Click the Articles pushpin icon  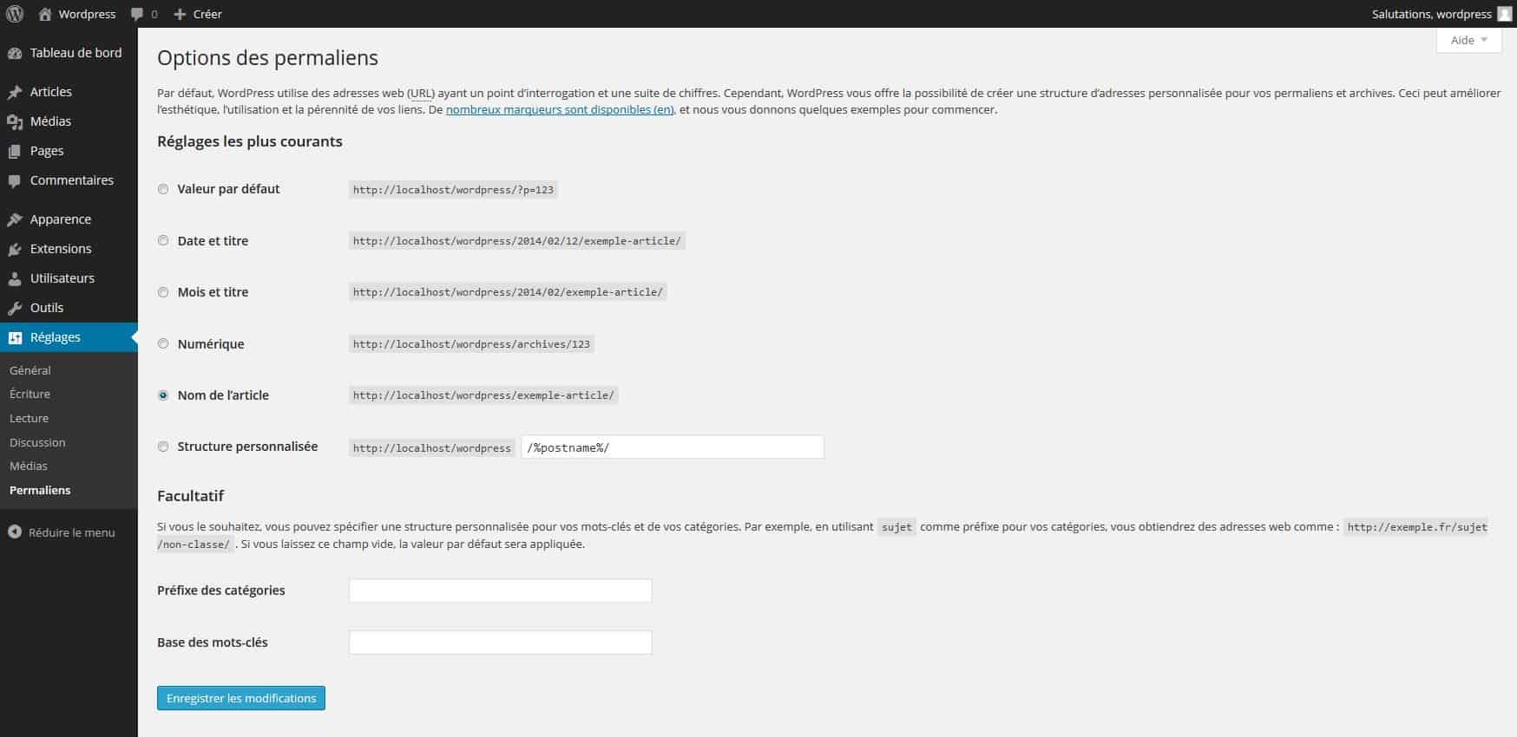point(15,92)
